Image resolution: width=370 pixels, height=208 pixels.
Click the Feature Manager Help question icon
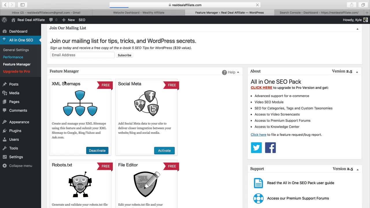coord(224,72)
